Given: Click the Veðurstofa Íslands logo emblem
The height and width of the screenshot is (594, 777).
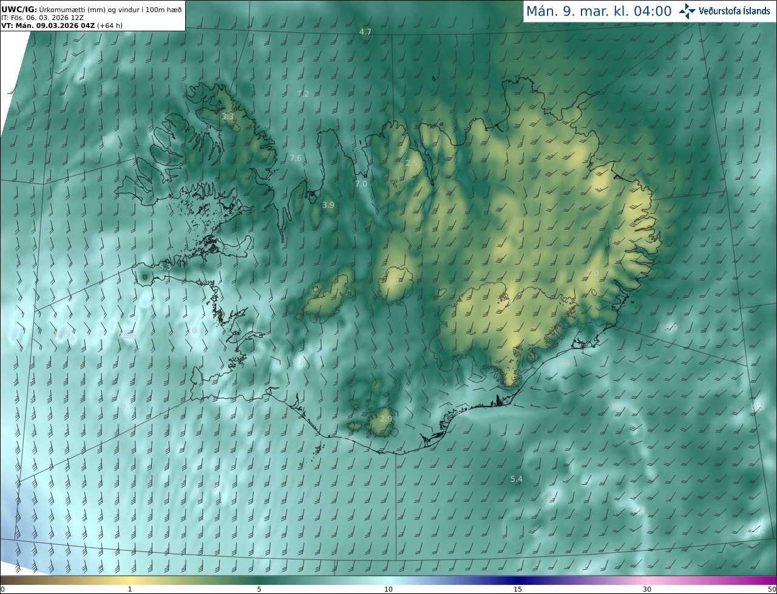Looking at the screenshot, I should pos(687,11).
